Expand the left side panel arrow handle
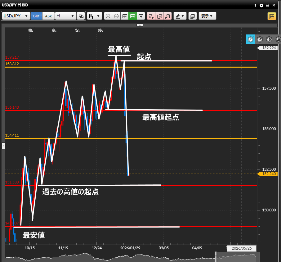 3,146
